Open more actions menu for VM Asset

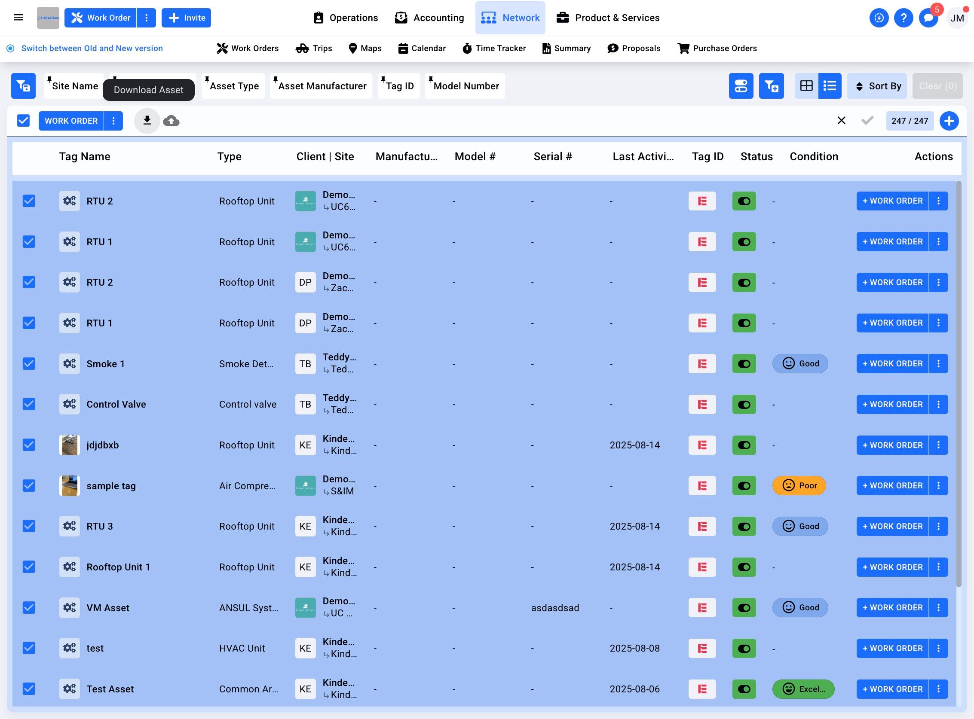(938, 607)
